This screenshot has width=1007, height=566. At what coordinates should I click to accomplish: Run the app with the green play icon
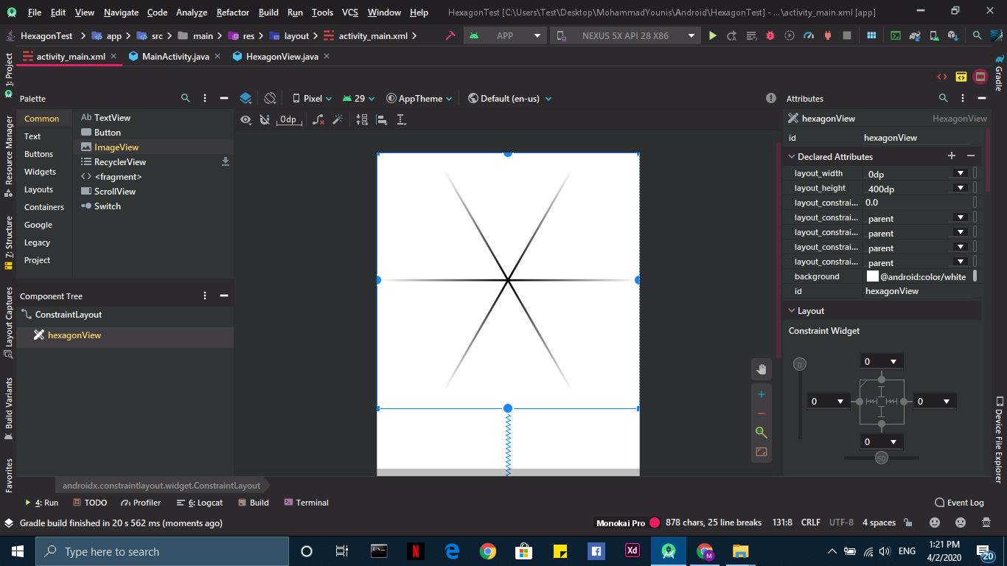[x=712, y=35]
